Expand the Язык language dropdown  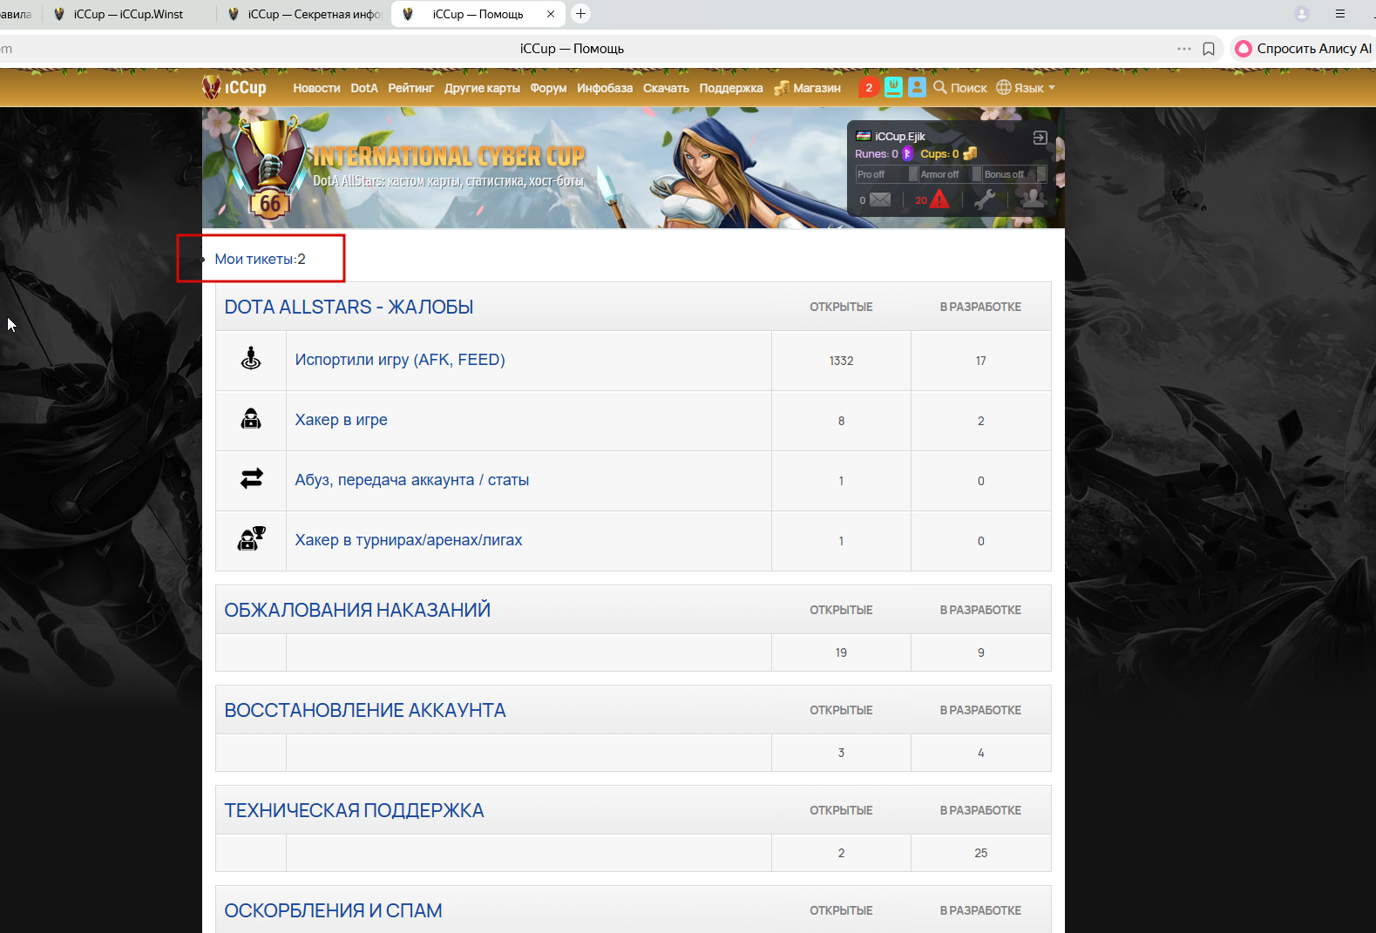1035,88
